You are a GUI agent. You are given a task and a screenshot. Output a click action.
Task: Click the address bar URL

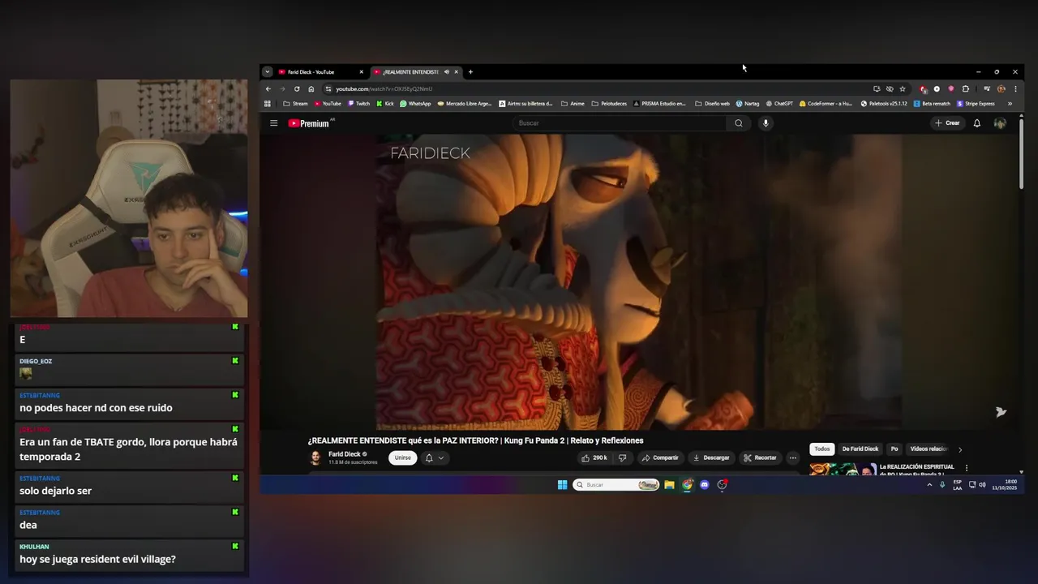tap(384, 88)
